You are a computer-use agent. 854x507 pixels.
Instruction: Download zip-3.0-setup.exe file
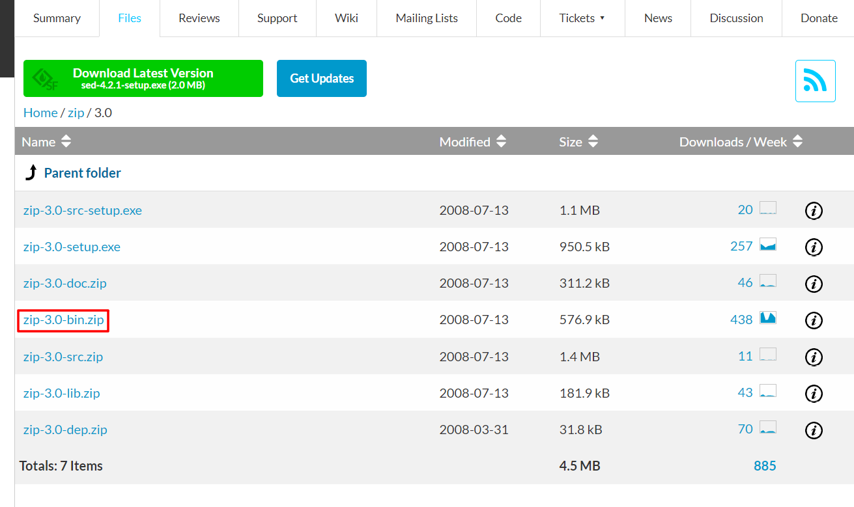pyautogui.click(x=72, y=247)
